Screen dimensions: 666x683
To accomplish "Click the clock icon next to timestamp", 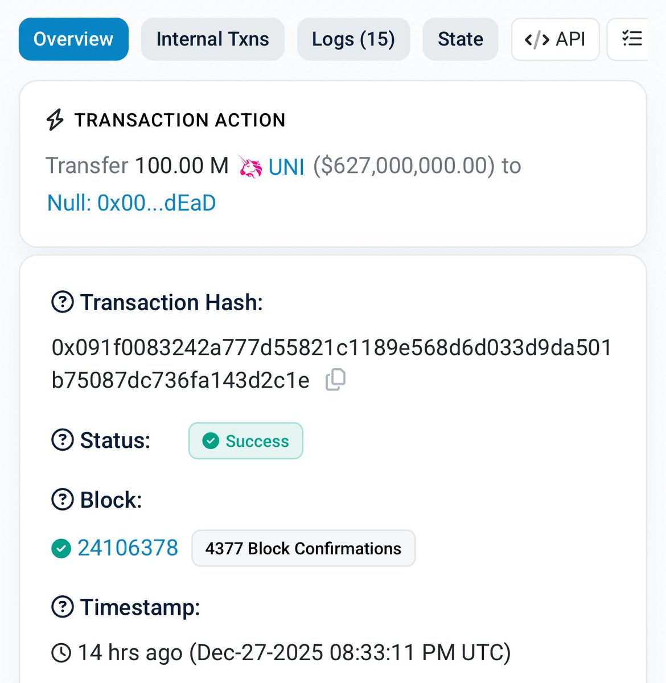I will tap(61, 652).
